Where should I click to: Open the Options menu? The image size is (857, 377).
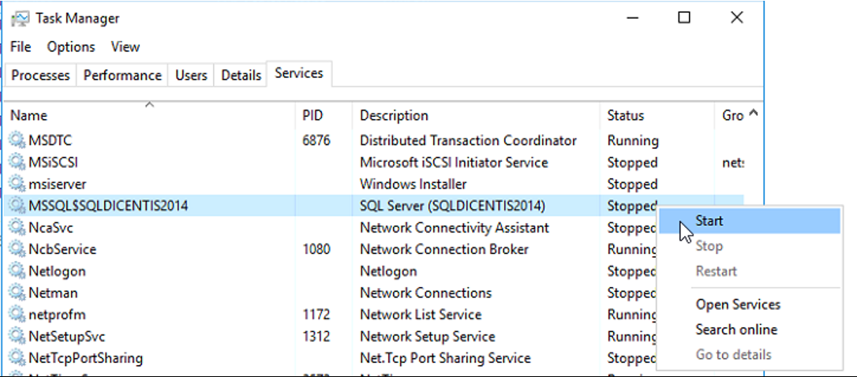[71, 47]
